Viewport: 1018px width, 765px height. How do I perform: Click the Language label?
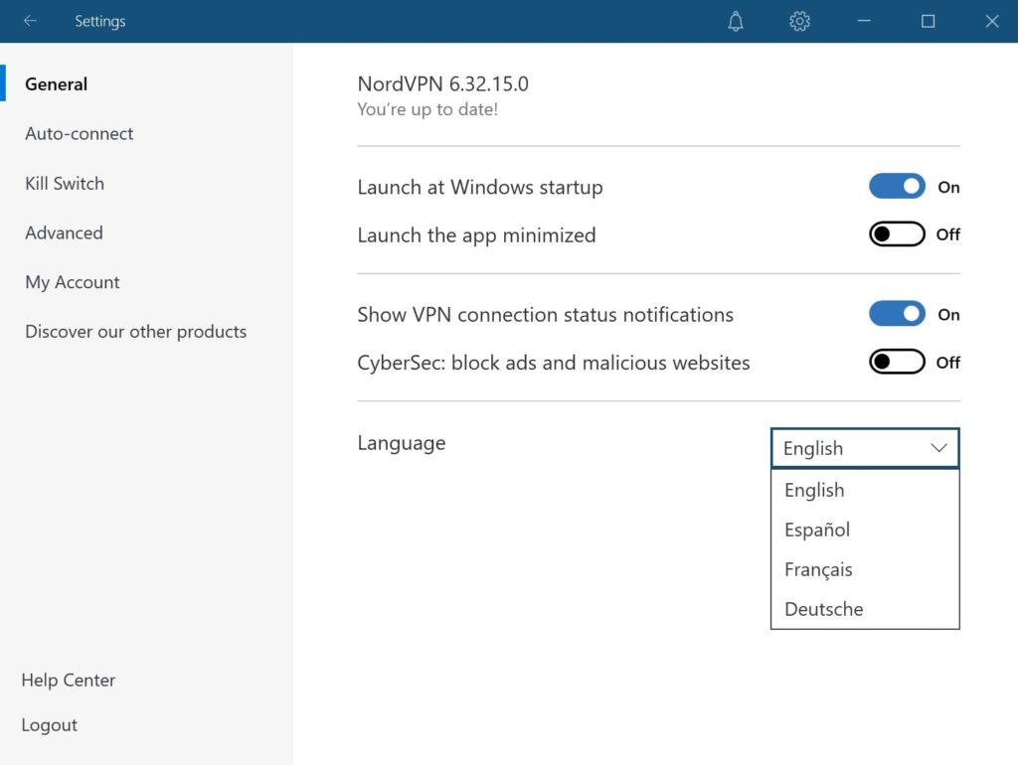point(402,442)
